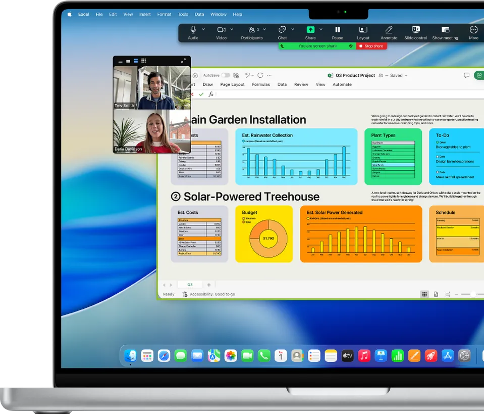
Task: Open the Comments bubble icon in Excel
Action: click(x=467, y=75)
